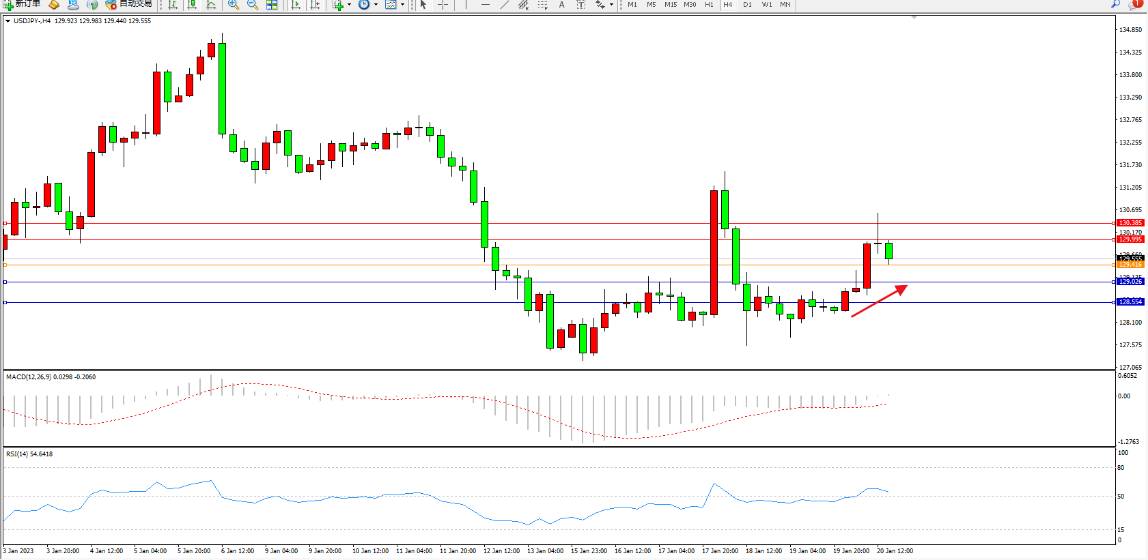Click the zoom out magnifier icon

click(253, 5)
